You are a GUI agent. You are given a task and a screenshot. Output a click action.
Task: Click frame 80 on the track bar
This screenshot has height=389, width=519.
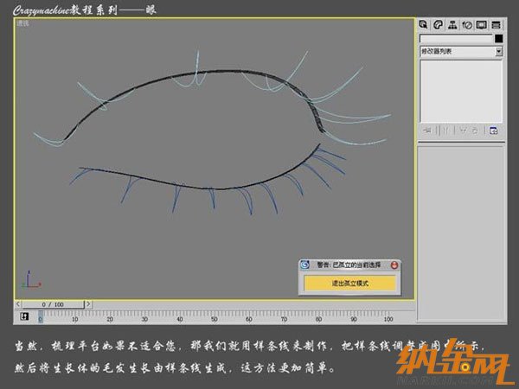318,319
